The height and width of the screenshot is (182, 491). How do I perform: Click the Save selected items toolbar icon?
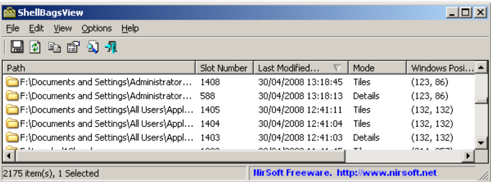(17, 47)
